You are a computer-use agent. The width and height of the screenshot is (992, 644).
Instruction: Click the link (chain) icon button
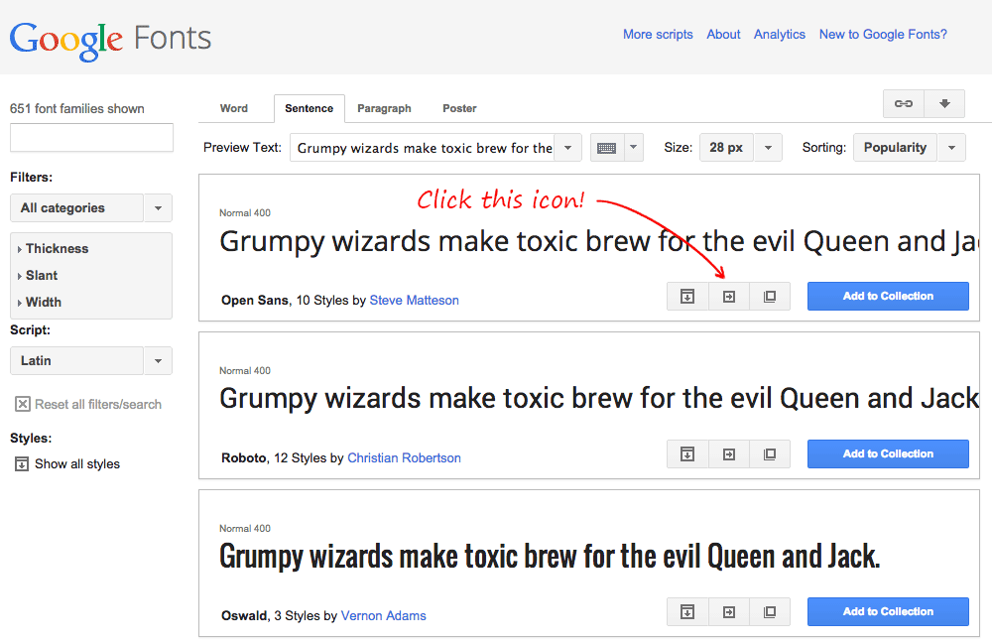tap(904, 104)
